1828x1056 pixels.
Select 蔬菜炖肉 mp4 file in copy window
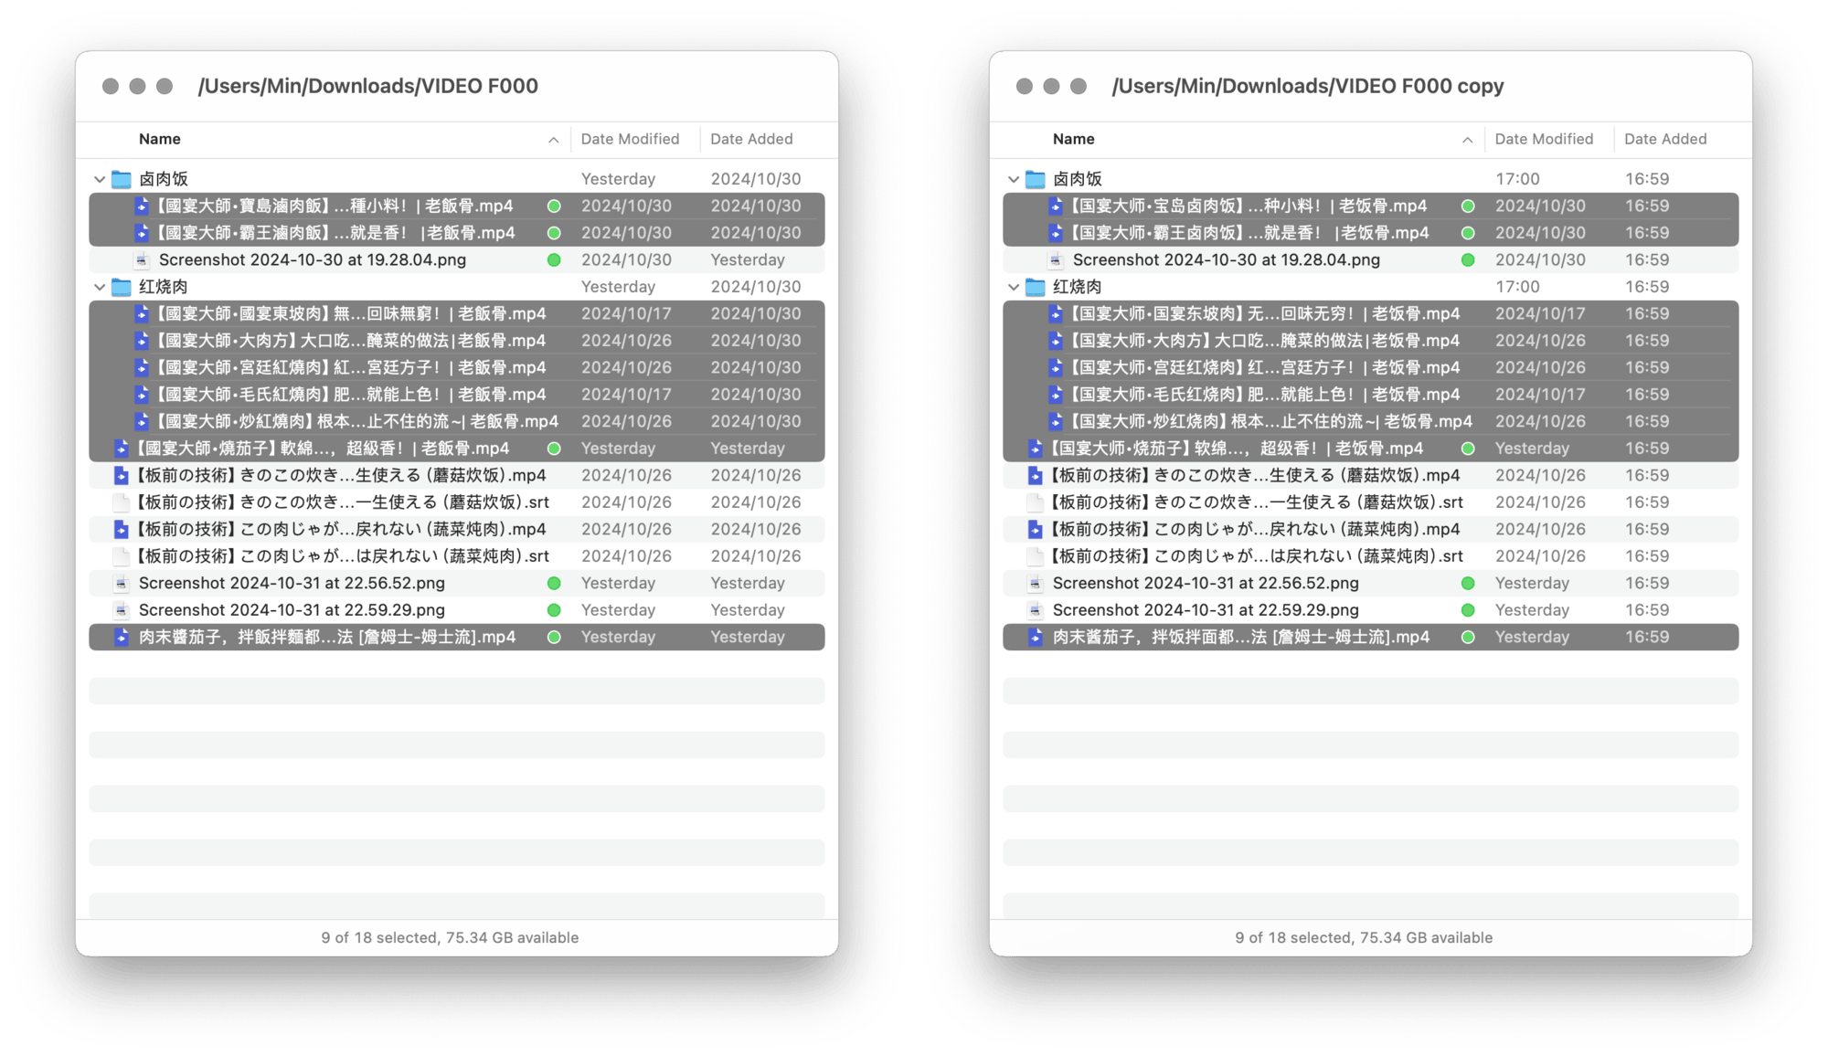pyautogui.click(x=1371, y=530)
